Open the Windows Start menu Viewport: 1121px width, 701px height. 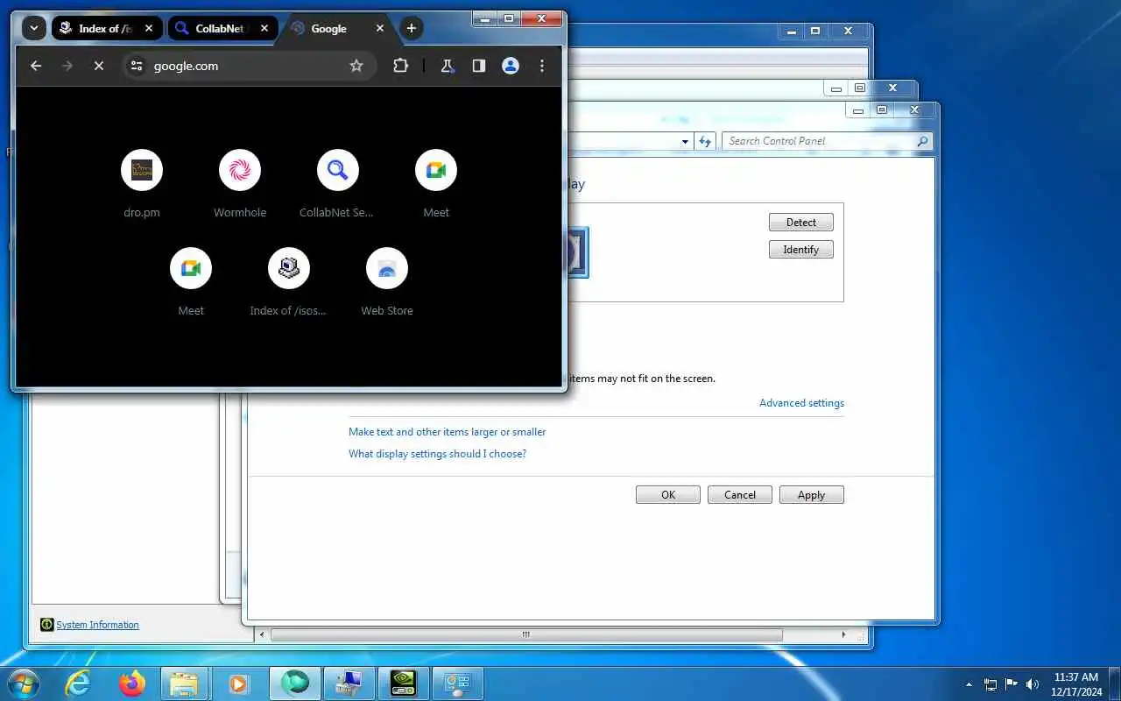coord(22,683)
